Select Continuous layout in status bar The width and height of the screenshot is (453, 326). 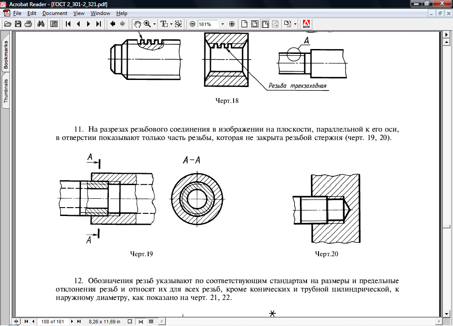tap(141, 322)
